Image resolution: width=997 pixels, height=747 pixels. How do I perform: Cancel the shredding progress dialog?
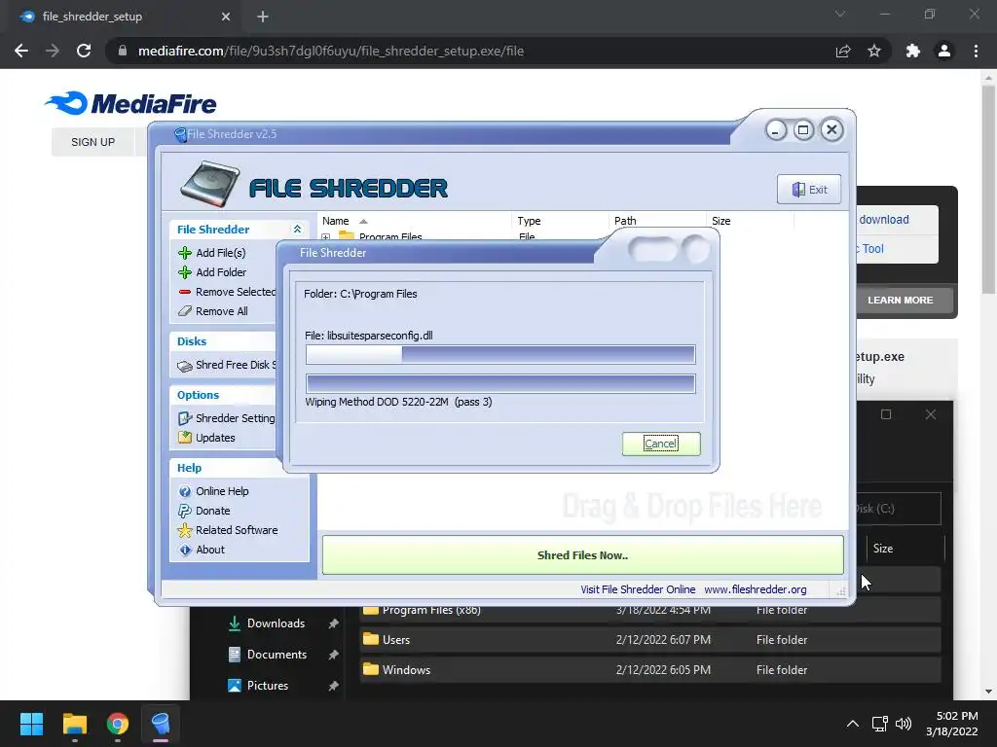[661, 444]
